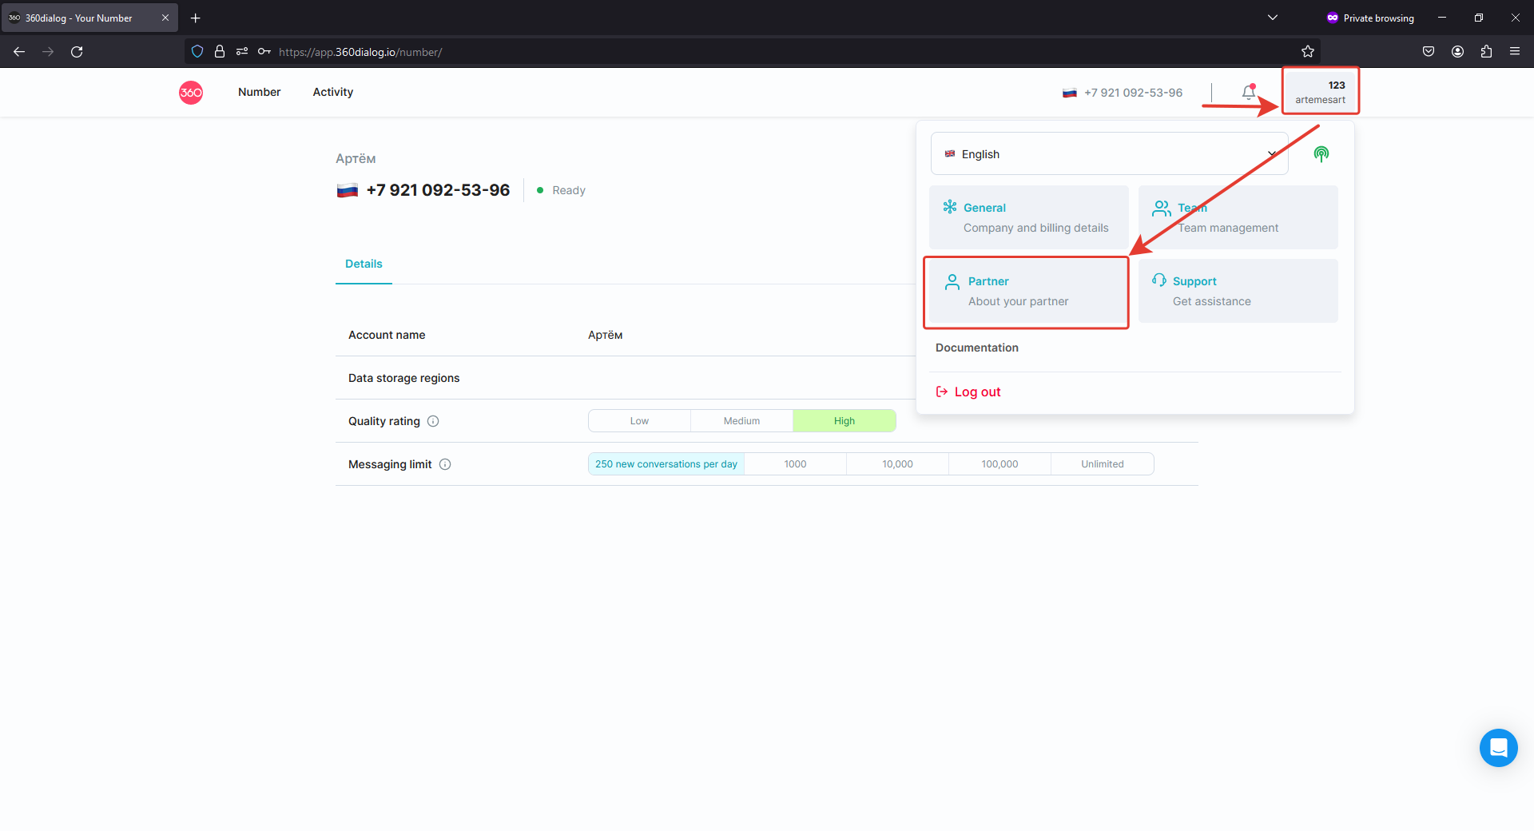Screen dimensions: 1534x831
Task: Open the notifications bell
Action: pyautogui.click(x=1248, y=93)
